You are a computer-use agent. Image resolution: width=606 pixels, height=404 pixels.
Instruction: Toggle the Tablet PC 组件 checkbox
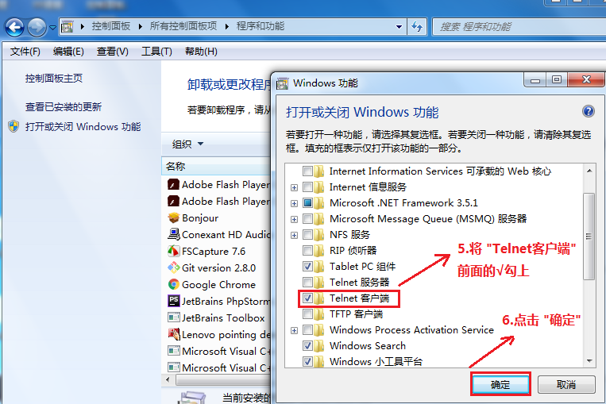[307, 266]
